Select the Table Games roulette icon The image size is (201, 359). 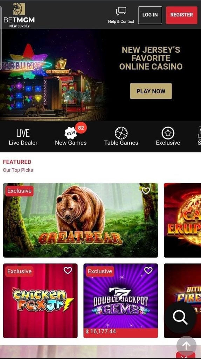point(121,133)
